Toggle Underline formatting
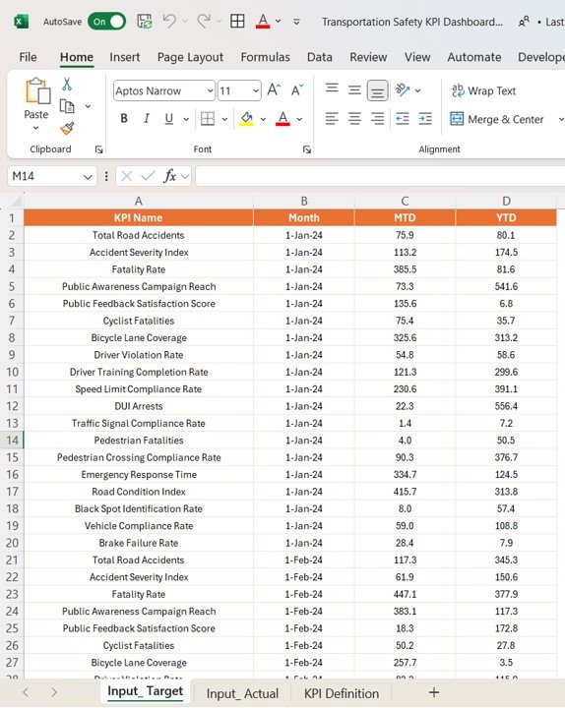 click(168, 119)
